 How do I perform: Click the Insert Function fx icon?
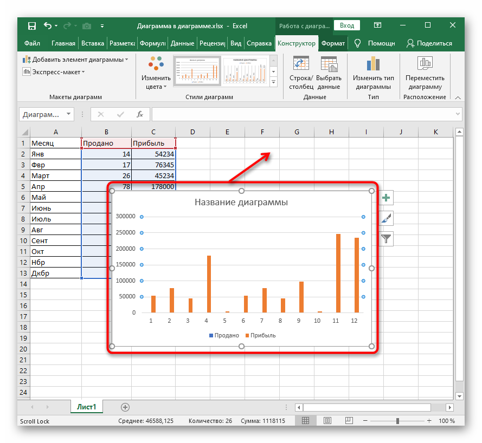click(140, 114)
